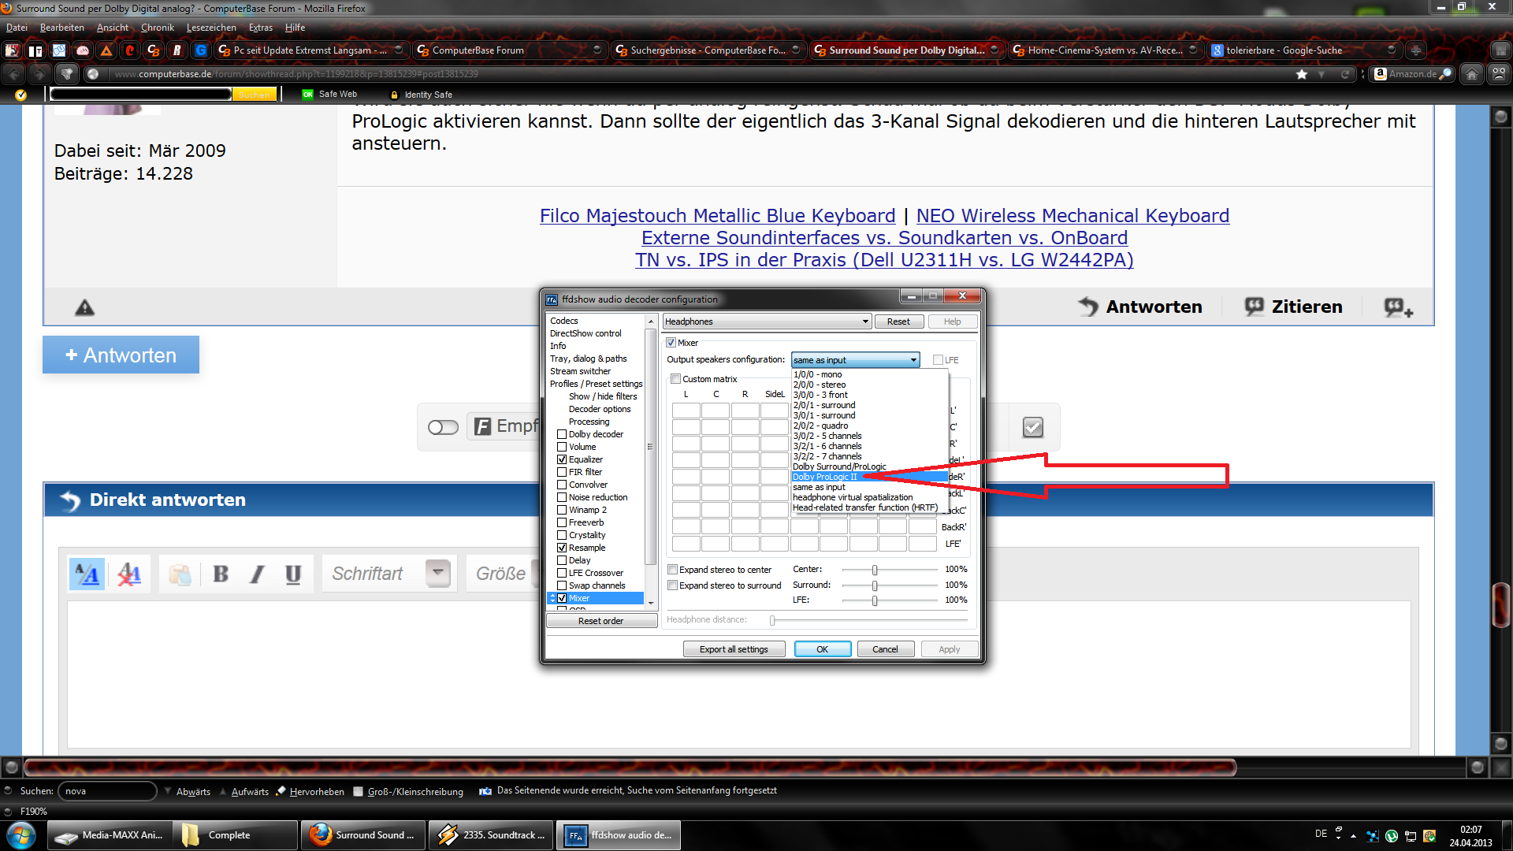Image resolution: width=1513 pixels, height=851 pixels.
Task: Toggle the Custom matrix checkbox
Action: [675, 379]
